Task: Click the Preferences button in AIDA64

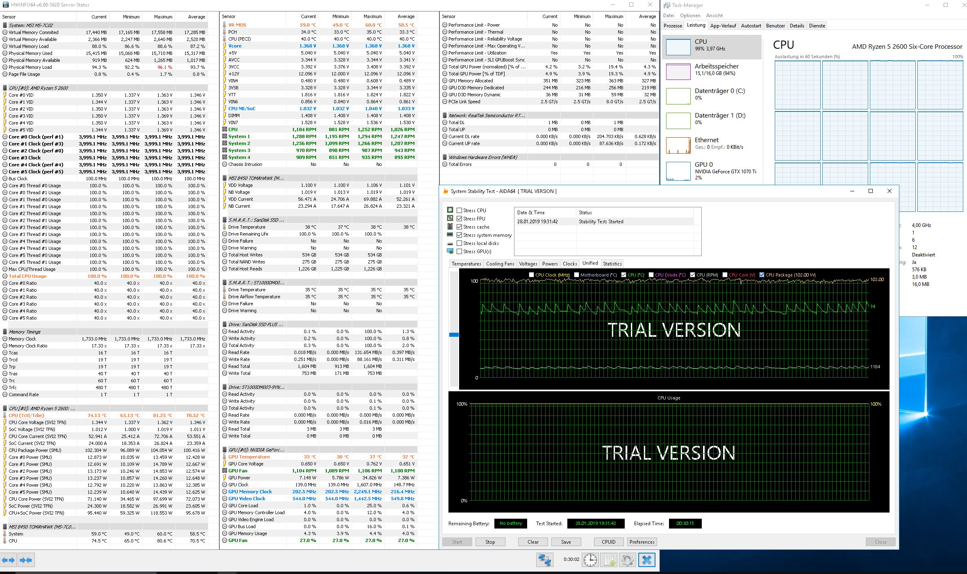Action: pyautogui.click(x=642, y=542)
